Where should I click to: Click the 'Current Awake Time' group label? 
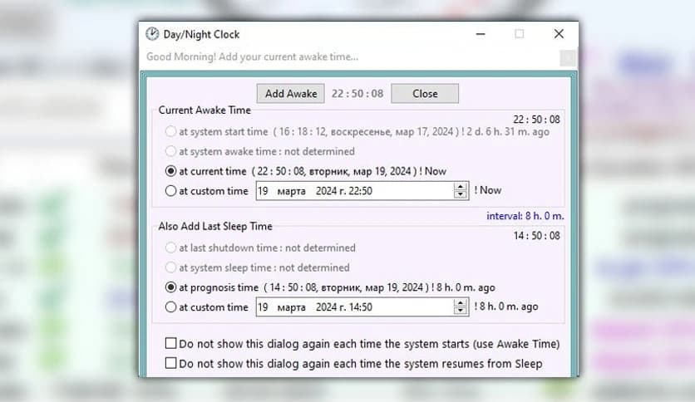[x=205, y=110]
